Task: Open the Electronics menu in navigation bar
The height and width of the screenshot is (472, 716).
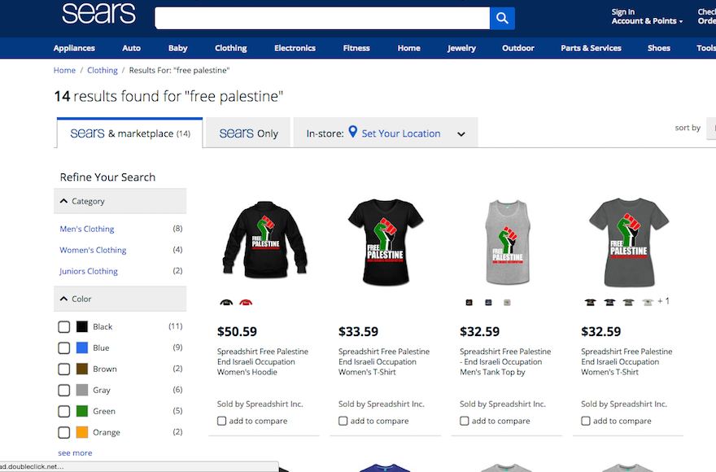Action: [295, 48]
